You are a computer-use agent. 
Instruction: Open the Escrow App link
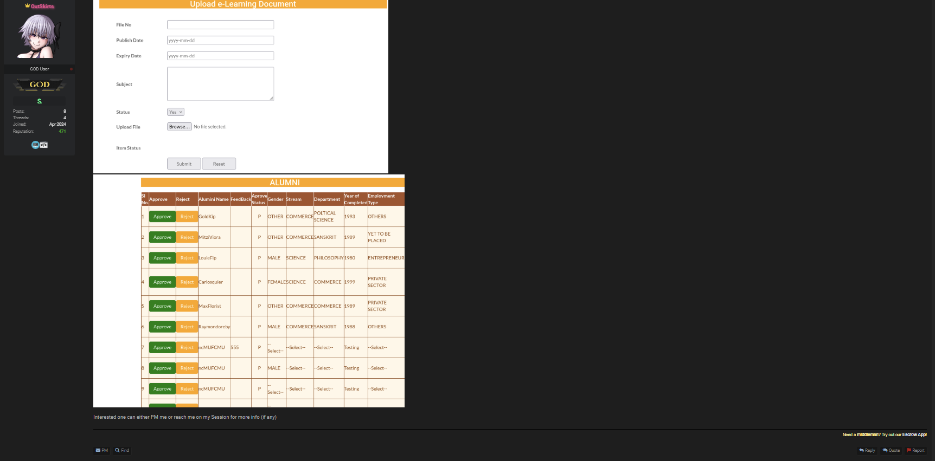click(x=914, y=434)
